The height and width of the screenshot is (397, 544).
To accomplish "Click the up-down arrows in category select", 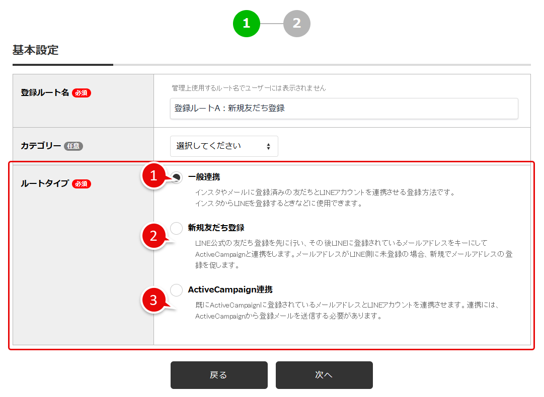I will (268, 147).
